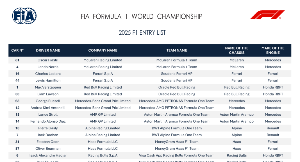Screen dimensions: 300x162
Task: Select the Isack Alexandre Hadjar cell
Action: pos(48,156)
